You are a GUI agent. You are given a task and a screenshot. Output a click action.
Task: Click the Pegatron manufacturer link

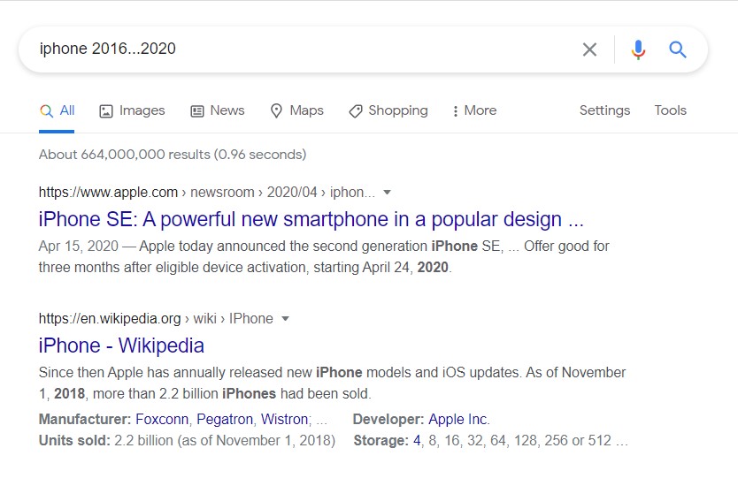click(x=225, y=419)
